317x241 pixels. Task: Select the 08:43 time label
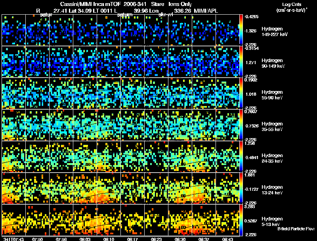pos(227,239)
